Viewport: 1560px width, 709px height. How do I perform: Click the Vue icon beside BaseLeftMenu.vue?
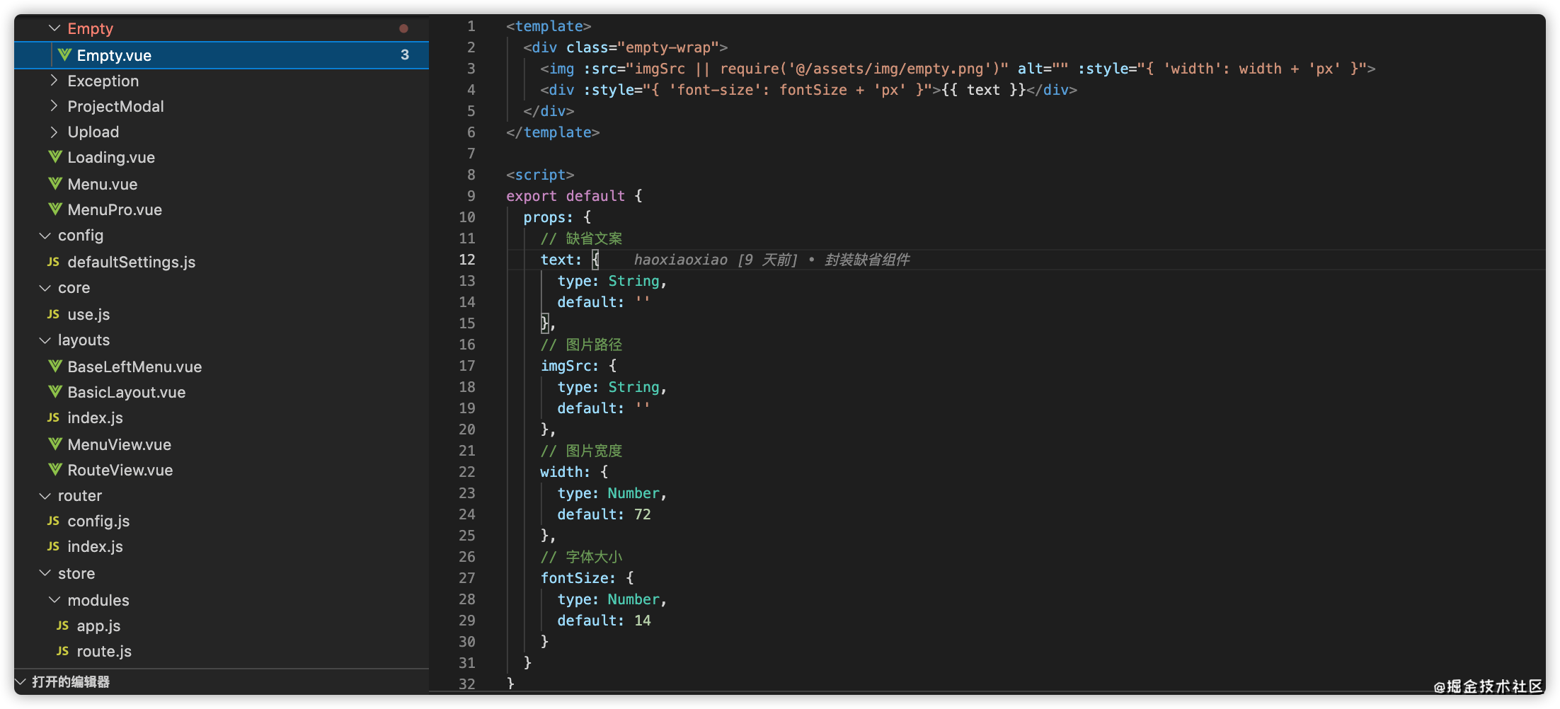[x=54, y=367]
